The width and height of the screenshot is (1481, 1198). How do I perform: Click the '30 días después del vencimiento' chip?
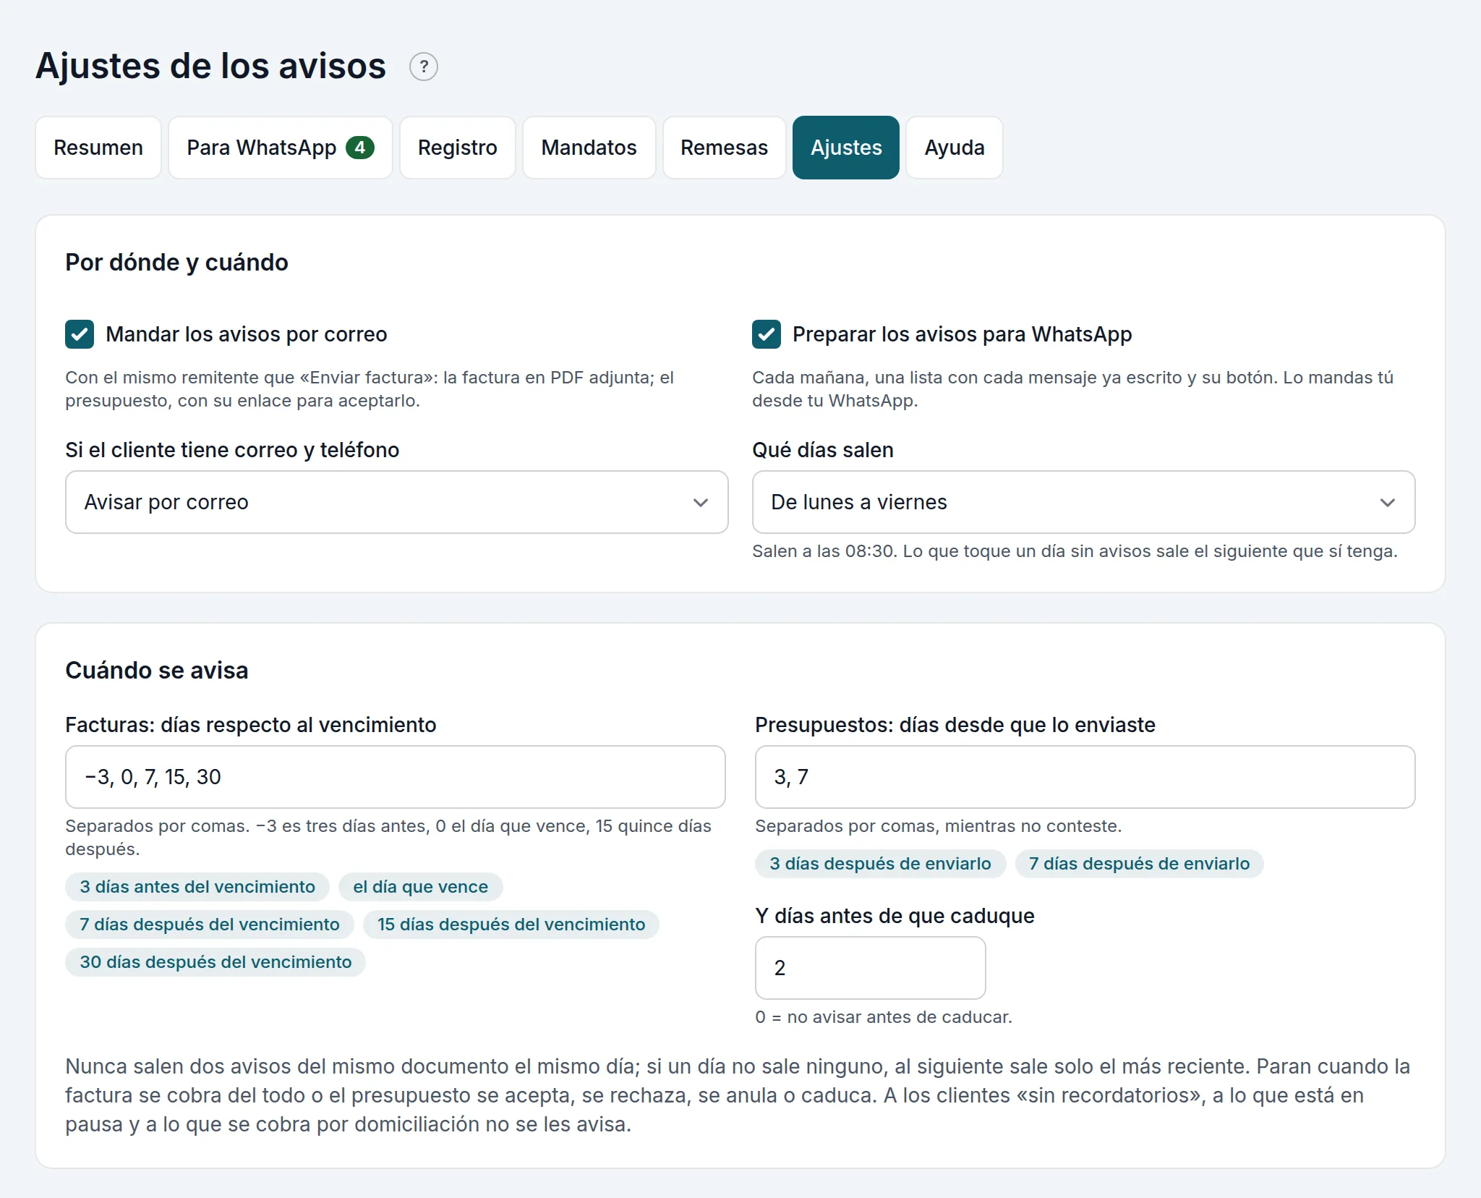(x=215, y=962)
